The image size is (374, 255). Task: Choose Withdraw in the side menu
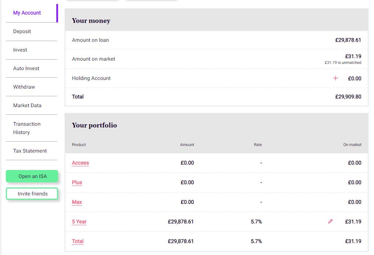(x=24, y=87)
